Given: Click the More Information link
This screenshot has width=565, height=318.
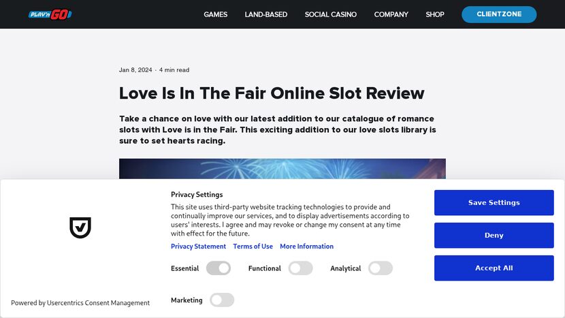Looking at the screenshot, I should point(306,247).
